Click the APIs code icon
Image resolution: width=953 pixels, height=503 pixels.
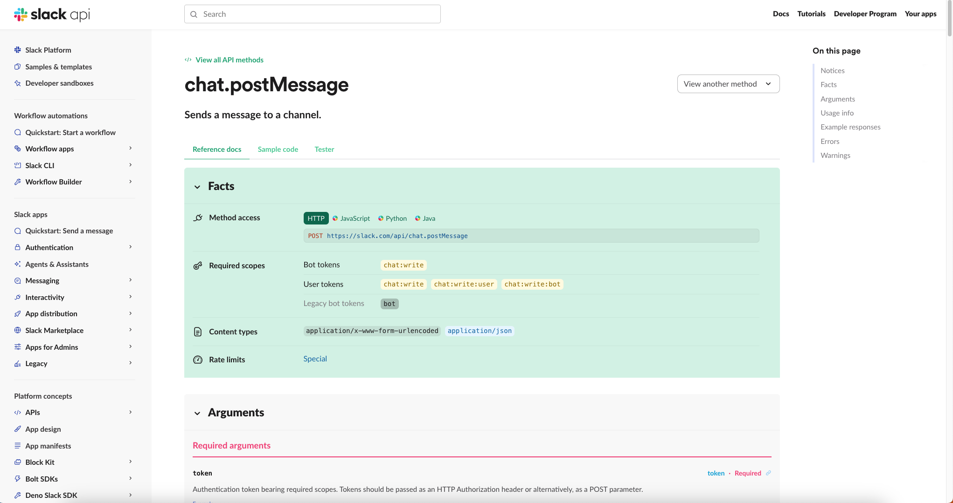pos(18,412)
